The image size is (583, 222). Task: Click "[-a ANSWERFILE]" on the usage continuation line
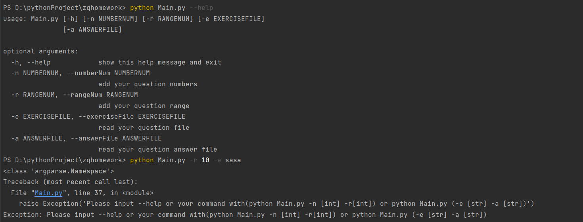(x=92, y=30)
